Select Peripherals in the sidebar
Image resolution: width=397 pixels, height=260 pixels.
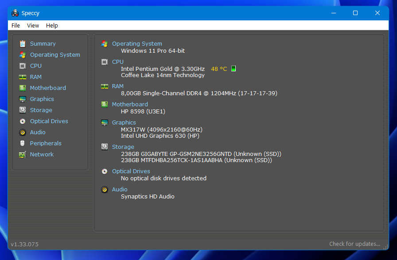tap(46, 144)
